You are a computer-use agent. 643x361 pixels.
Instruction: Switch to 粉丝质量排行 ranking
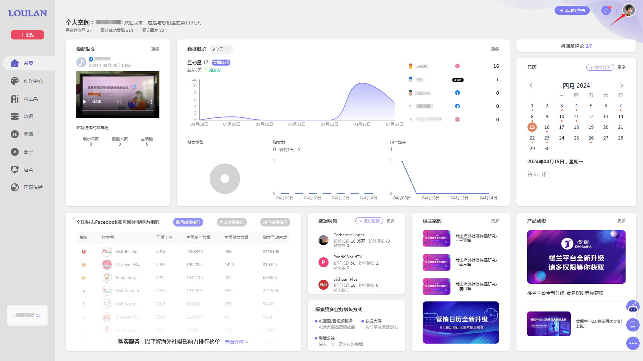point(275,222)
